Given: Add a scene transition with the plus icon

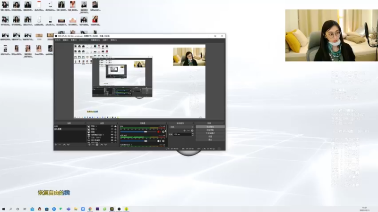Looking at the screenshot, I should tap(184, 130).
